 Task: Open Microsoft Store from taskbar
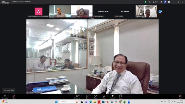(x=103, y=102)
